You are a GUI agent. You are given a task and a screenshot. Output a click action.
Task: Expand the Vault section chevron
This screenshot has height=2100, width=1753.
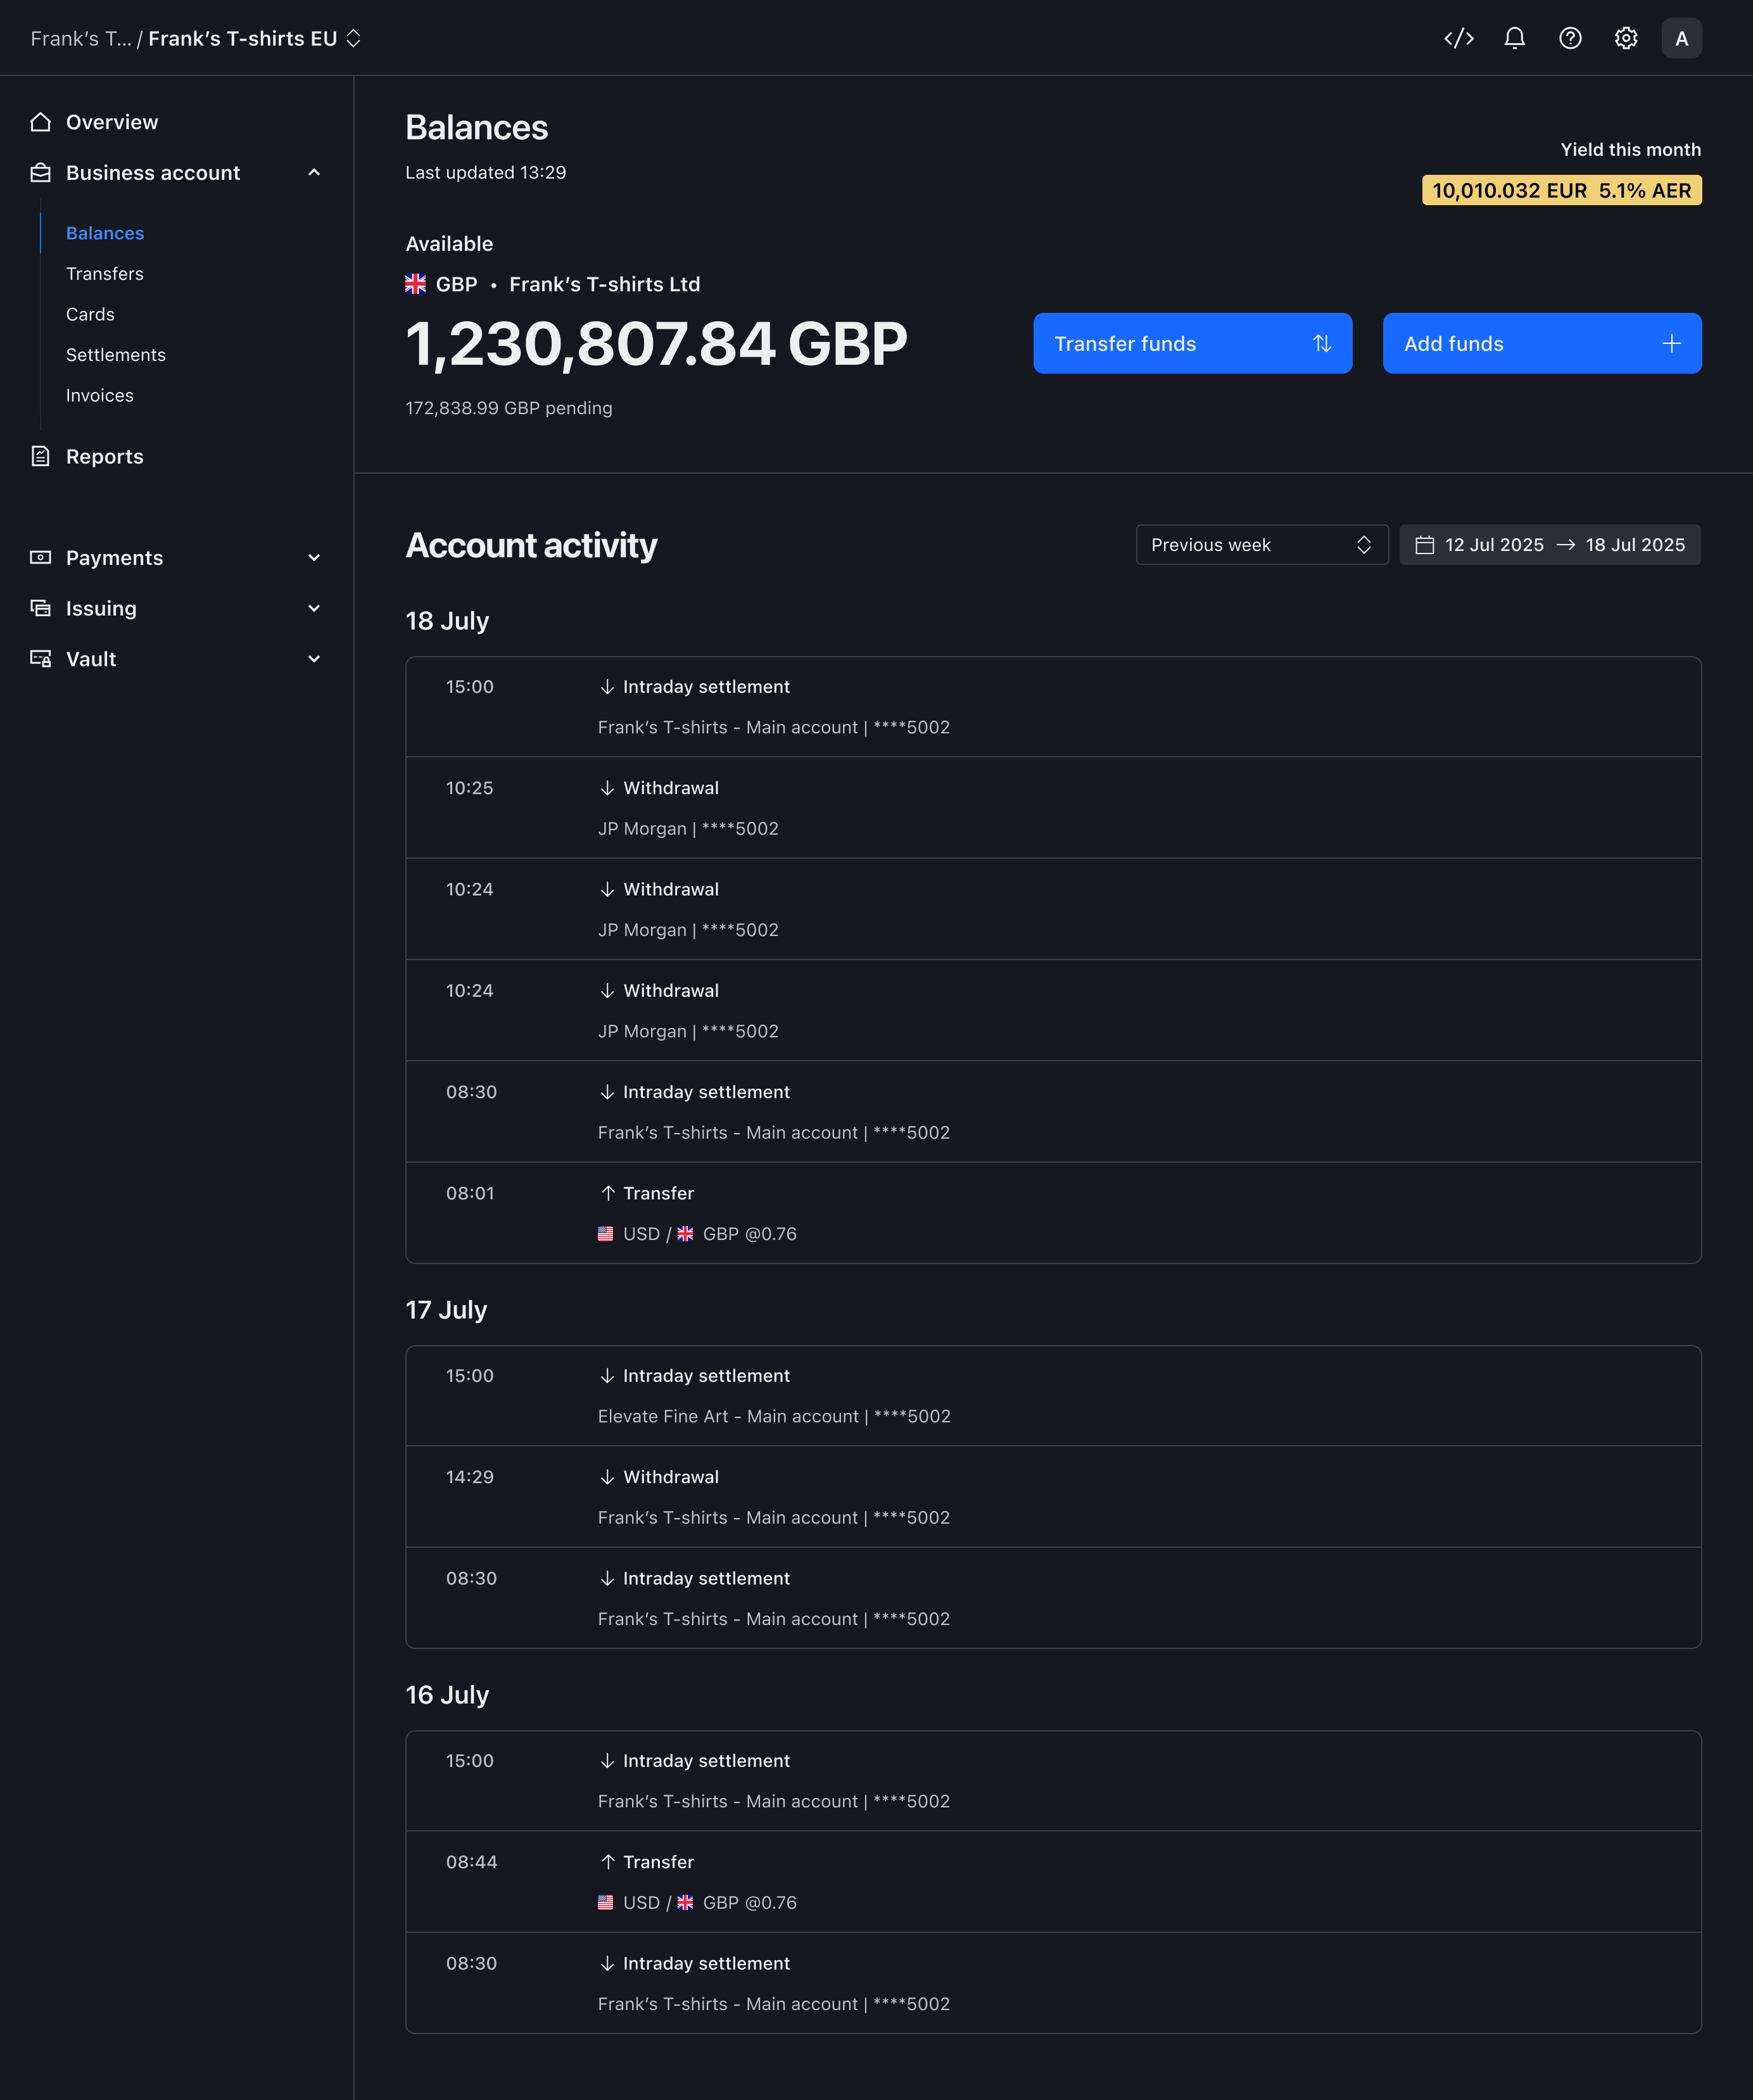pos(314,659)
